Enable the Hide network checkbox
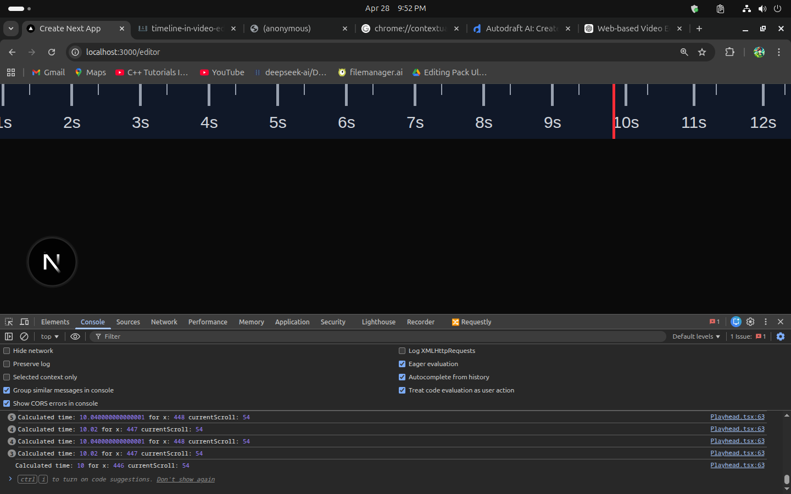The image size is (791, 494). 7,351
